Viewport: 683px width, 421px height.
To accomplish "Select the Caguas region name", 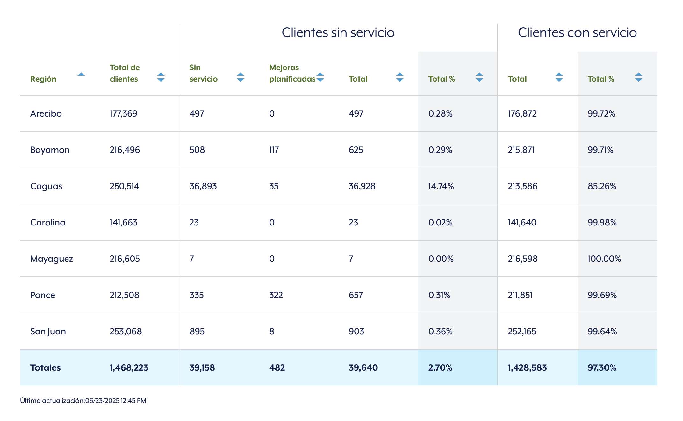I will pyautogui.click(x=46, y=186).
